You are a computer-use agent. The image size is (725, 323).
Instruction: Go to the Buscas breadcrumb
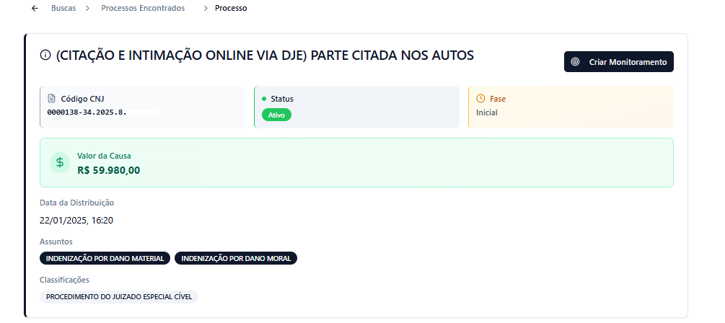coord(63,9)
